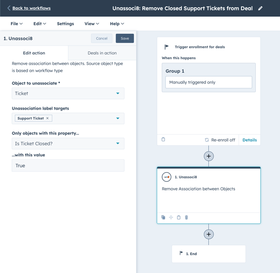Click clipboard icon on Unassoci8 action card

tap(179, 217)
